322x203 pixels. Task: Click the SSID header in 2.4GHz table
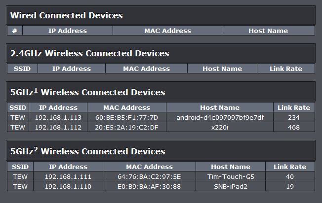[x=22, y=68]
